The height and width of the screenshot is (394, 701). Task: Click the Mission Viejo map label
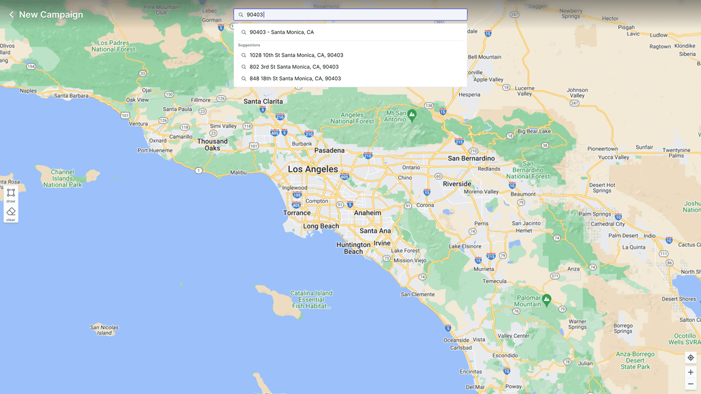tap(410, 260)
